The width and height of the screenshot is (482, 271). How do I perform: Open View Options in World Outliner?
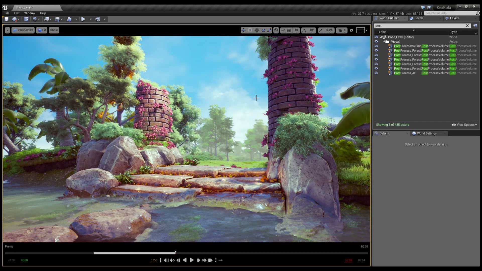point(464,125)
